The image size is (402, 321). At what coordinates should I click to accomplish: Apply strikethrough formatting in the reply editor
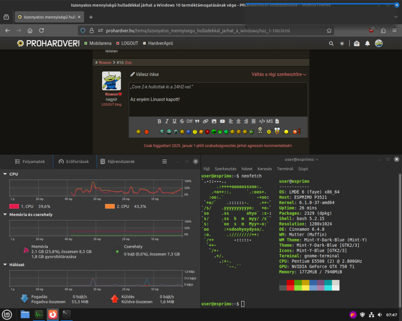pos(182,121)
